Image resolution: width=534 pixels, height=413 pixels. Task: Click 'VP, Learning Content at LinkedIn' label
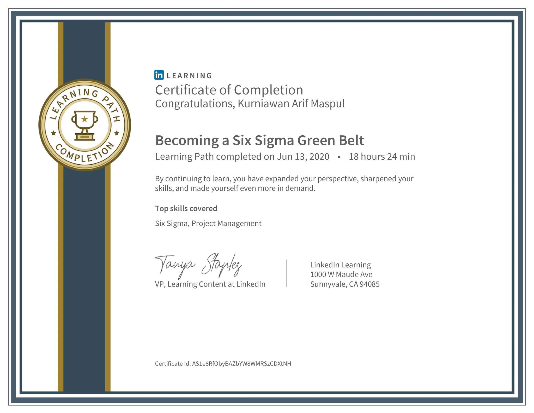tap(210, 284)
